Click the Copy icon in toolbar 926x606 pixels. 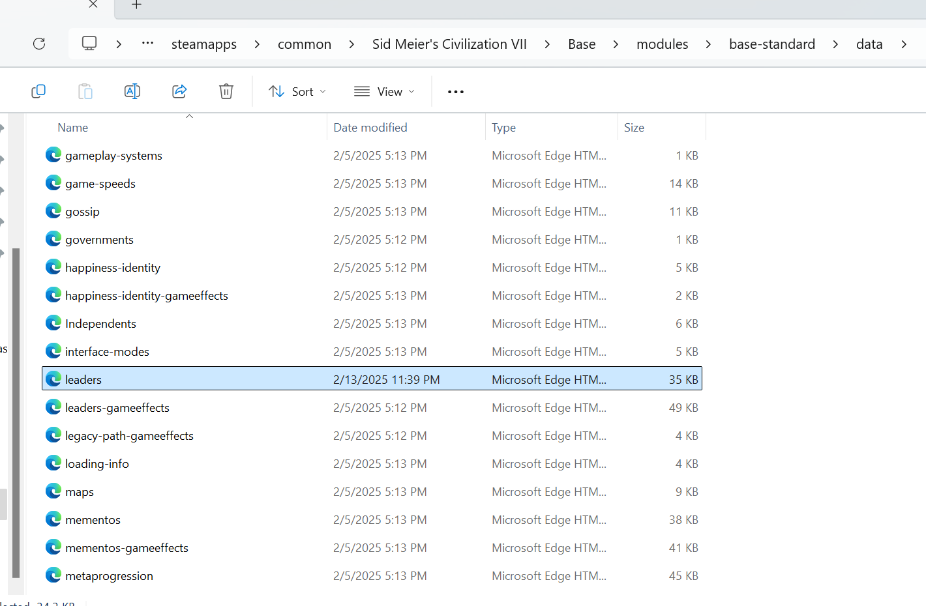[x=38, y=92]
